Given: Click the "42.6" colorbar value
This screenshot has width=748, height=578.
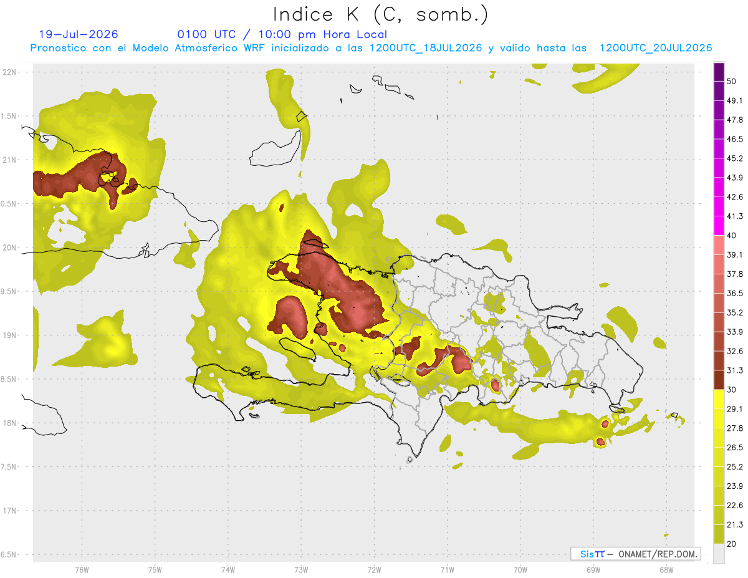Looking at the screenshot, I should click(x=735, y=197).
